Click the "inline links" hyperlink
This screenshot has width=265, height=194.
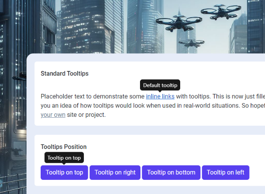[x=160, y=97]
